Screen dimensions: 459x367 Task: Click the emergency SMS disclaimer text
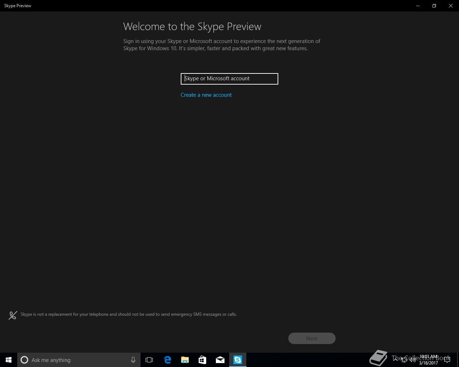pos(129,314)
